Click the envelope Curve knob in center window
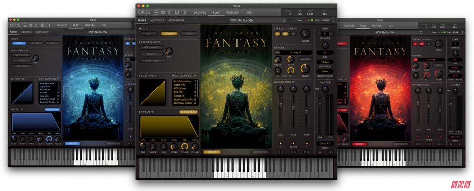Viewport: 474px width, 191px height. 142,146
